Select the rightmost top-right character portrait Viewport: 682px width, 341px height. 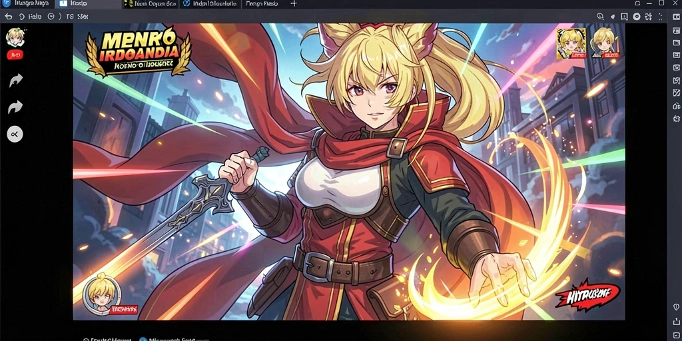pos(605,43)
